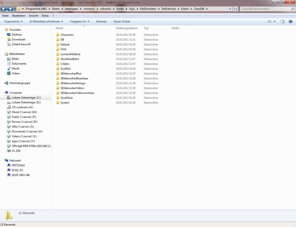Click the blue help icon

(x=291, y=22)
